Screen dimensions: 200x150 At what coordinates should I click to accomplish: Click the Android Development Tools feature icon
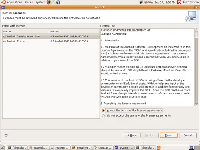[x=4, y=36]
